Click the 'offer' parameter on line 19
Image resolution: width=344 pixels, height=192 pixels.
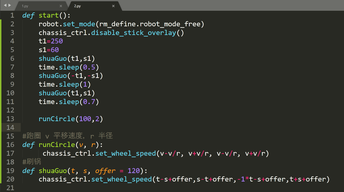pyautogui.click(x=105, y=171)
